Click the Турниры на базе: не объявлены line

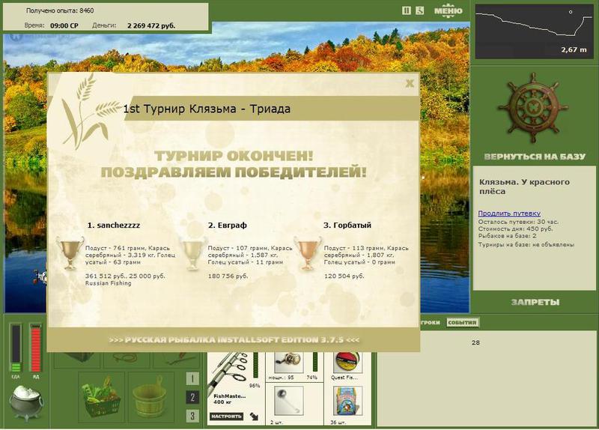tap(526, 245)
